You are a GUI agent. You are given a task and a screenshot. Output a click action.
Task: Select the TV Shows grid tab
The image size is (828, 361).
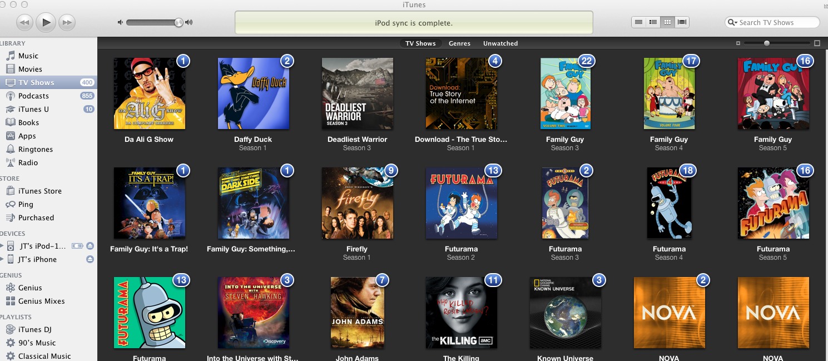point(420,43)
